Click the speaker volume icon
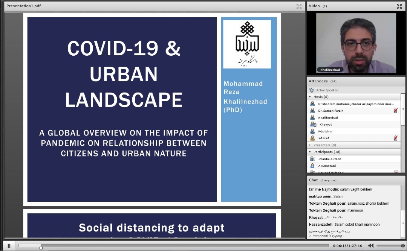 pyautogui.click(x=371, y=246)
